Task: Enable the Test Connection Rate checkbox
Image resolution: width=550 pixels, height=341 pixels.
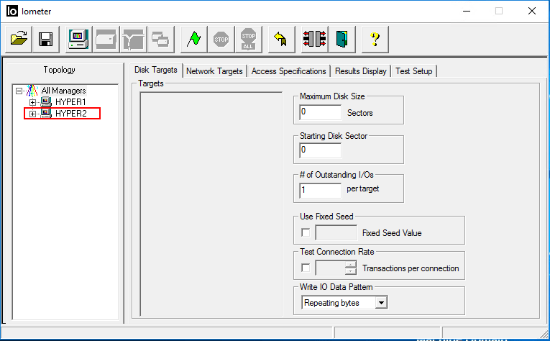Action: point(306,268)
